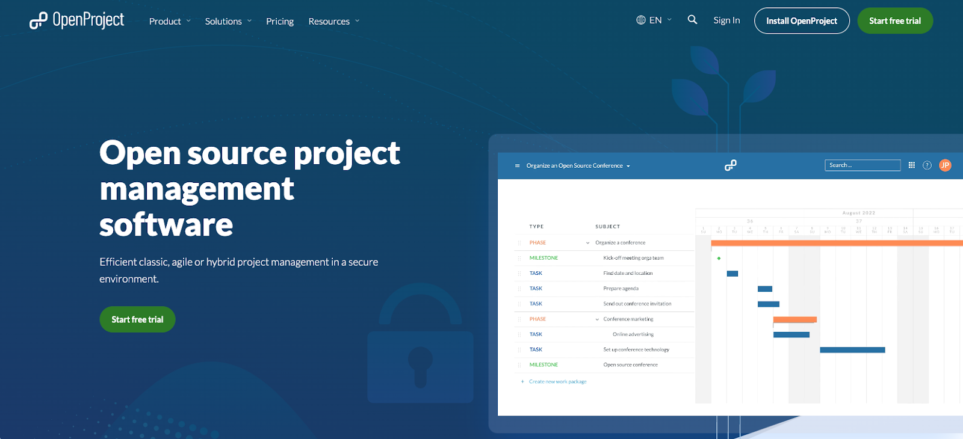This screenshot has width=963, height=439.
Task: Click the center OpenProject logo in the preview header
Action: (730, 165)
